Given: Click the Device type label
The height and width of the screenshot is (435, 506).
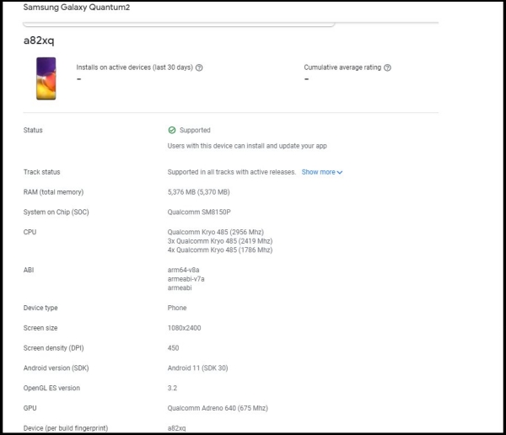Looking at the screenshot, I should pos(40,308).
